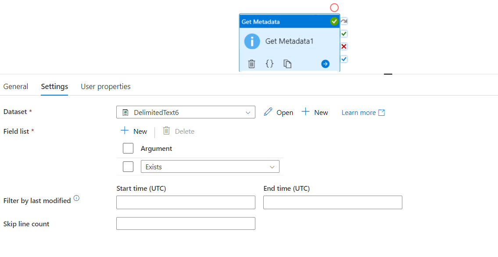Click the Delete field list button
498x257 pixels.
point(179,131)
